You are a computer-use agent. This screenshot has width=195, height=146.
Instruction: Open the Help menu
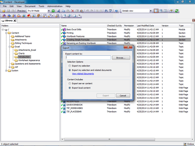click(68, 6)
